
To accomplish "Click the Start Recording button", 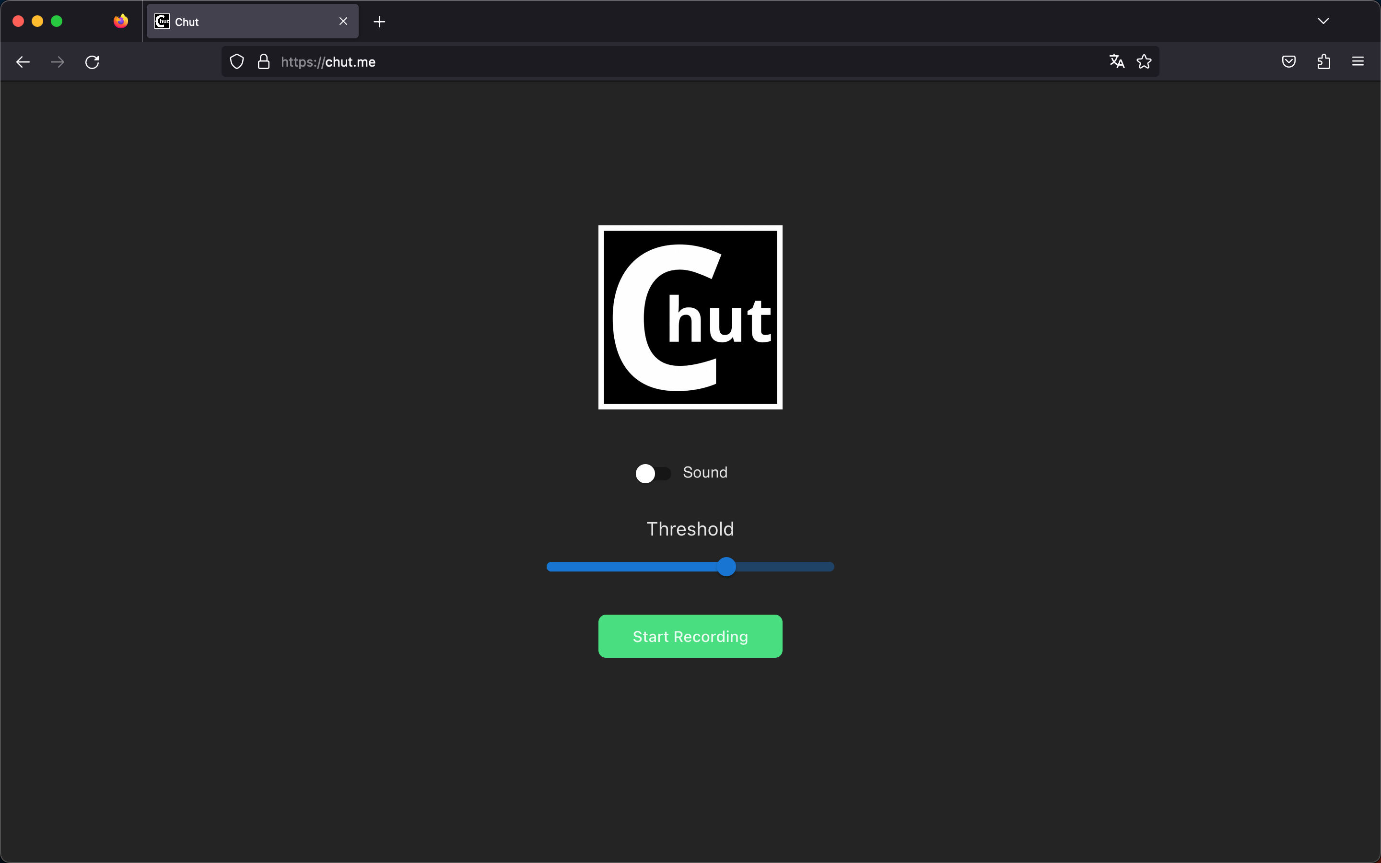I will [x=690, y=636].
